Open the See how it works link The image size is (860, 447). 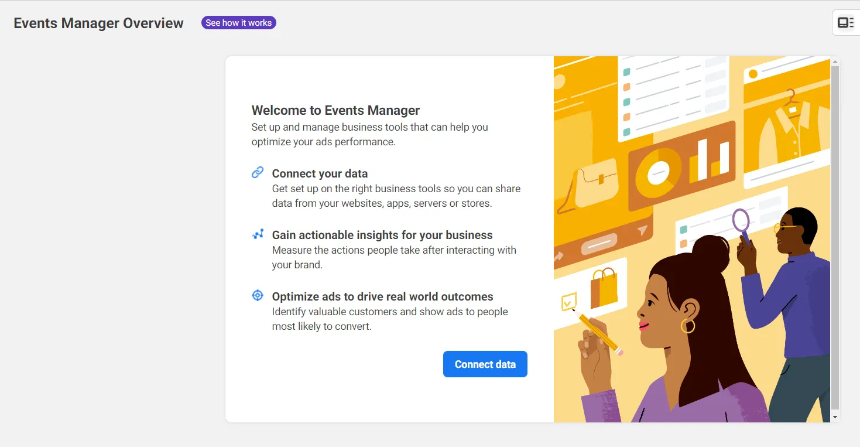[239, 23]
